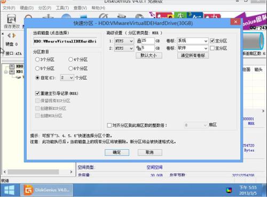Open custom partition count dropdown showing 2

(67, 78)
